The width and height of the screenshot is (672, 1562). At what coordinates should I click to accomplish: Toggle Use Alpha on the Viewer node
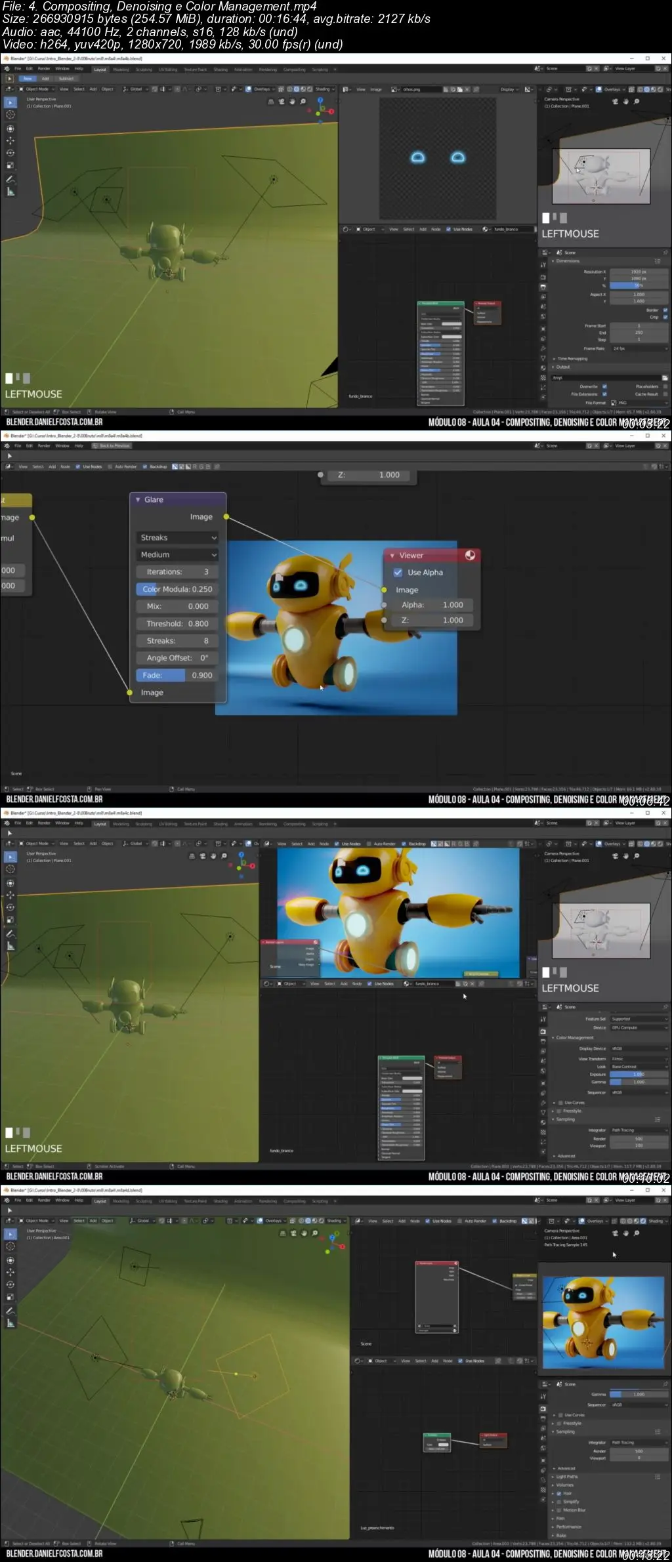click(x=398, y=573)
